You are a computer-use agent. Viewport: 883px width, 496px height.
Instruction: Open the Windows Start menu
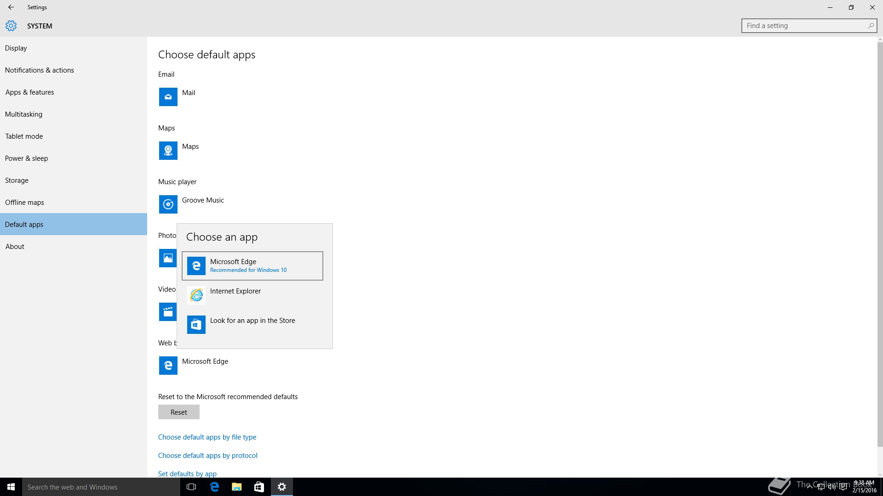11,487
